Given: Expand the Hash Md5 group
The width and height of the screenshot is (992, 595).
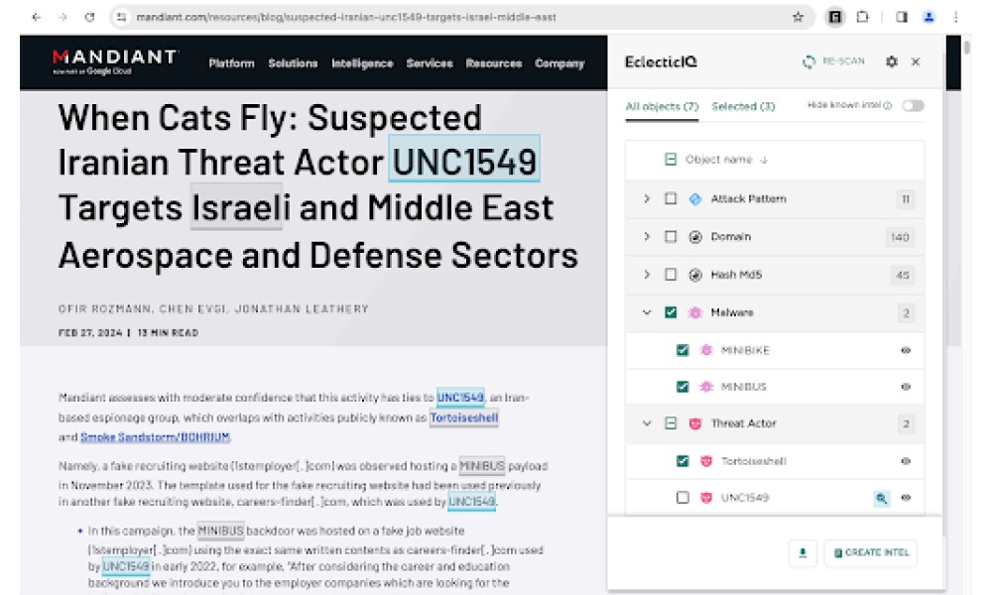Looking at the screenshot, I should pyautogui.click(x=647, y=275).
